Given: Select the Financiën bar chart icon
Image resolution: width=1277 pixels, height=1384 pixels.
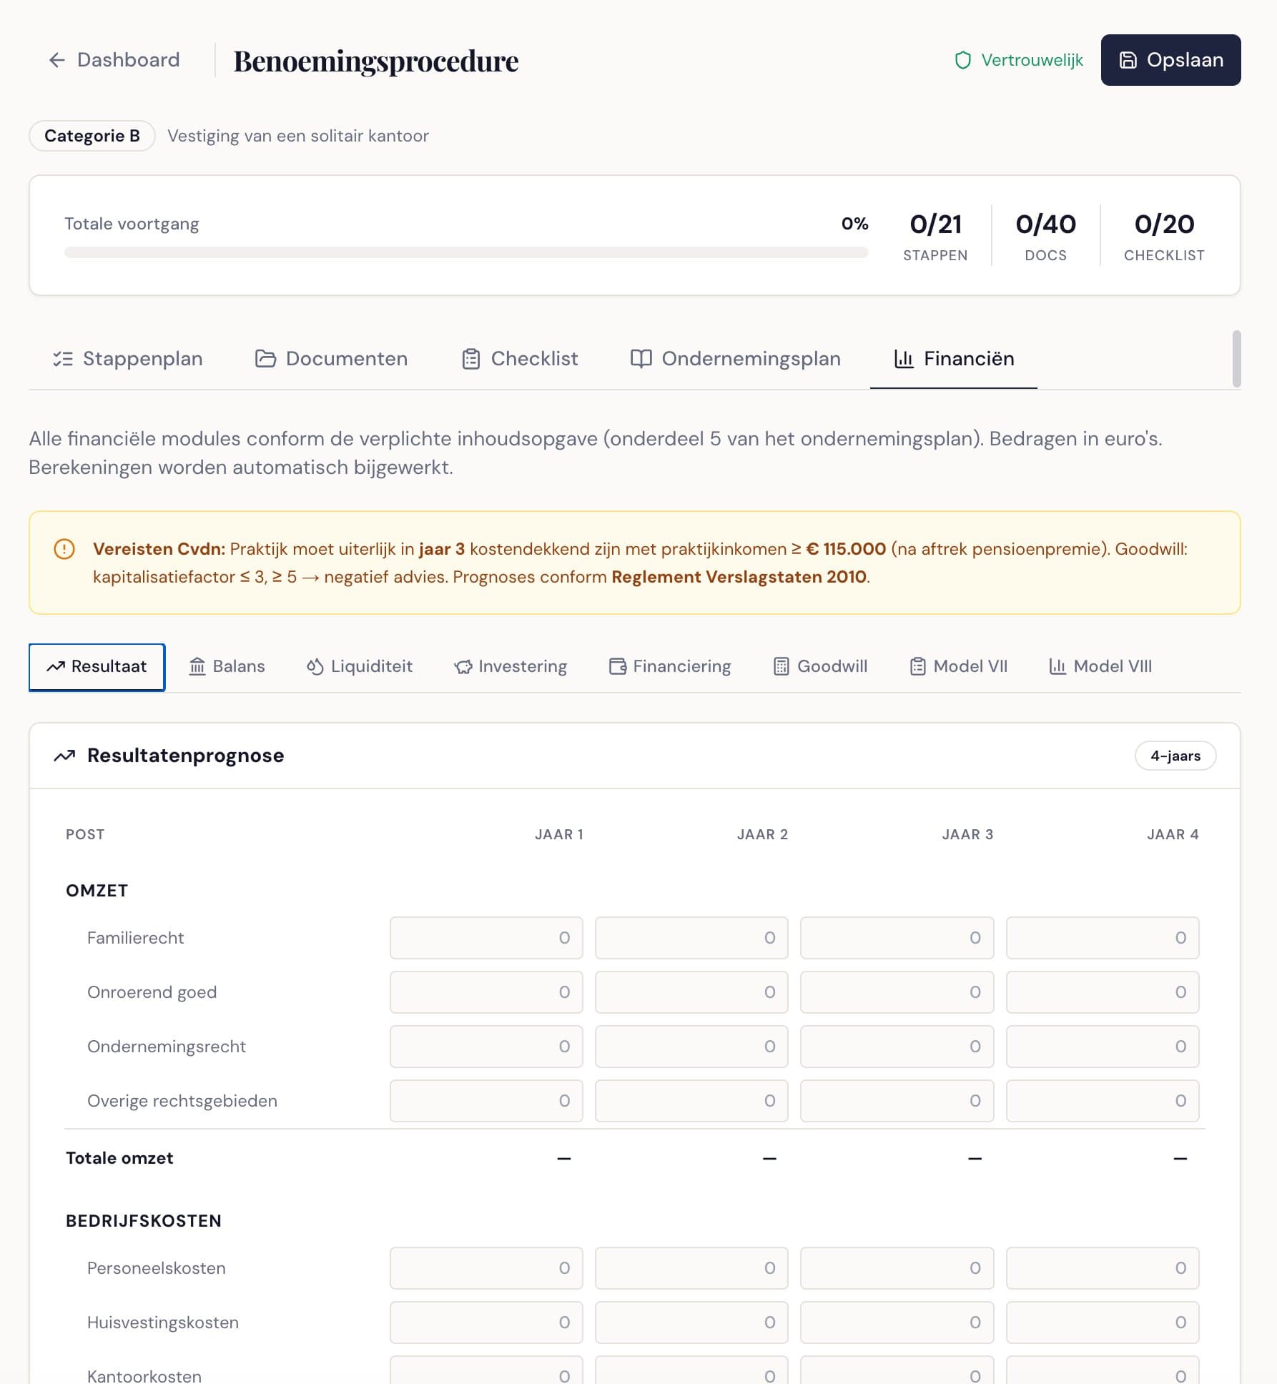Looking at the screenshot, I should (903, 359).
